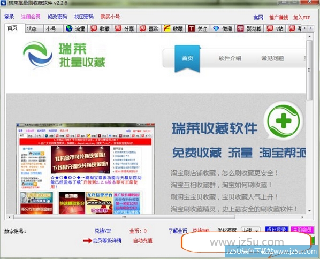Click the magenta 注册会员 button at bottom

[302, 230]
